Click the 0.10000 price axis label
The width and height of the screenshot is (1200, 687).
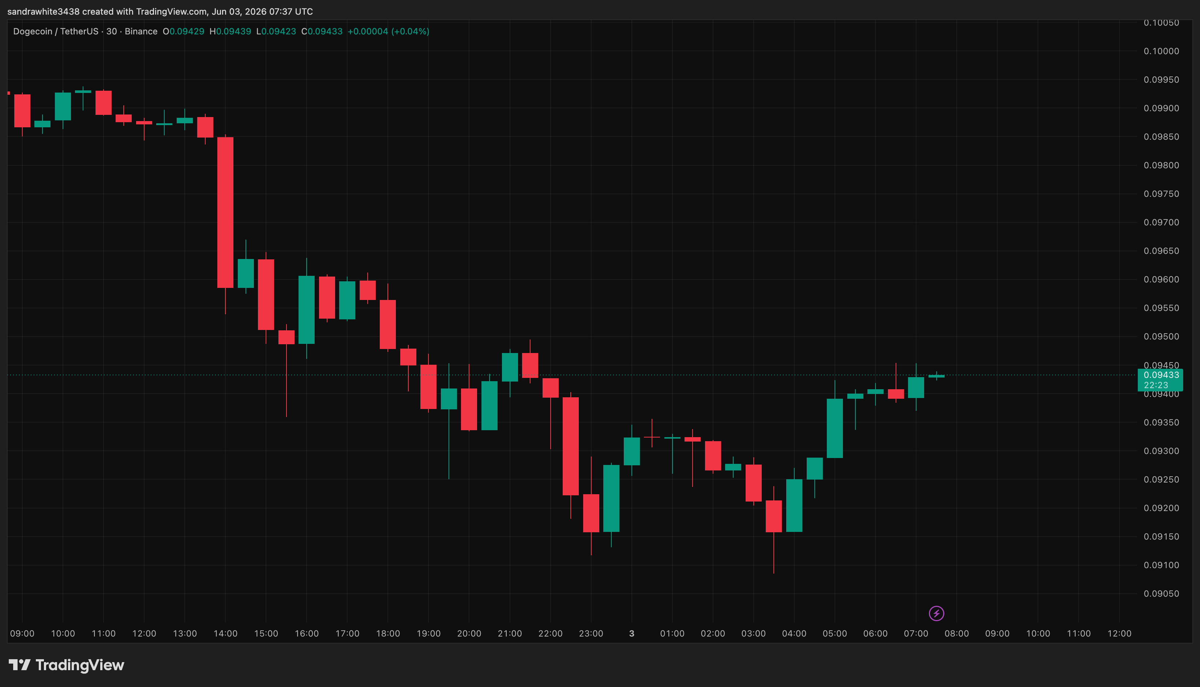[x=1161, y=51]
